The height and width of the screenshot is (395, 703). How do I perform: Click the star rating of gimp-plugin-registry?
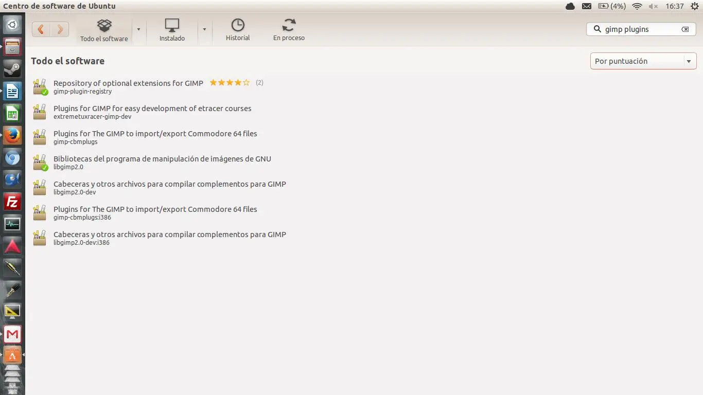coord(230,82)
